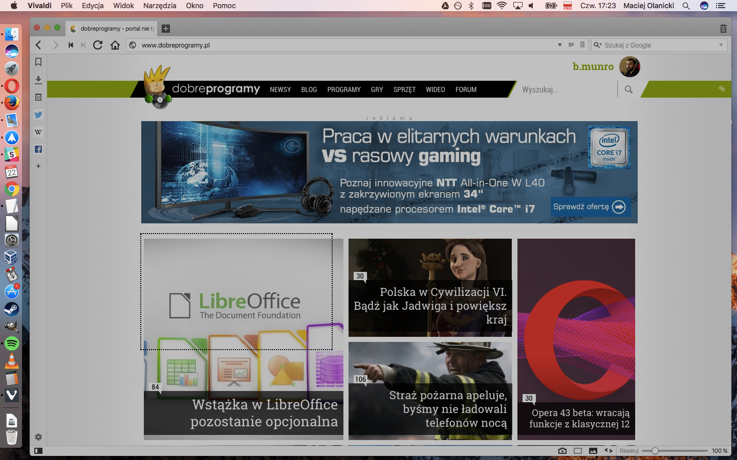Open the Okno menu
Image resolution: width=737 pixels, height=460 pixels.
[x=194, y=6]
